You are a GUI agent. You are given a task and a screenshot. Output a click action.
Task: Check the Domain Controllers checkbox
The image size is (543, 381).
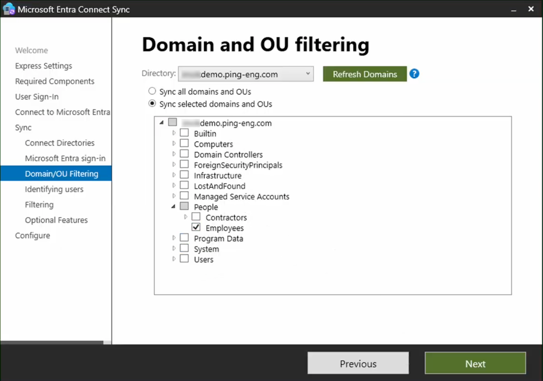(184, 153)
